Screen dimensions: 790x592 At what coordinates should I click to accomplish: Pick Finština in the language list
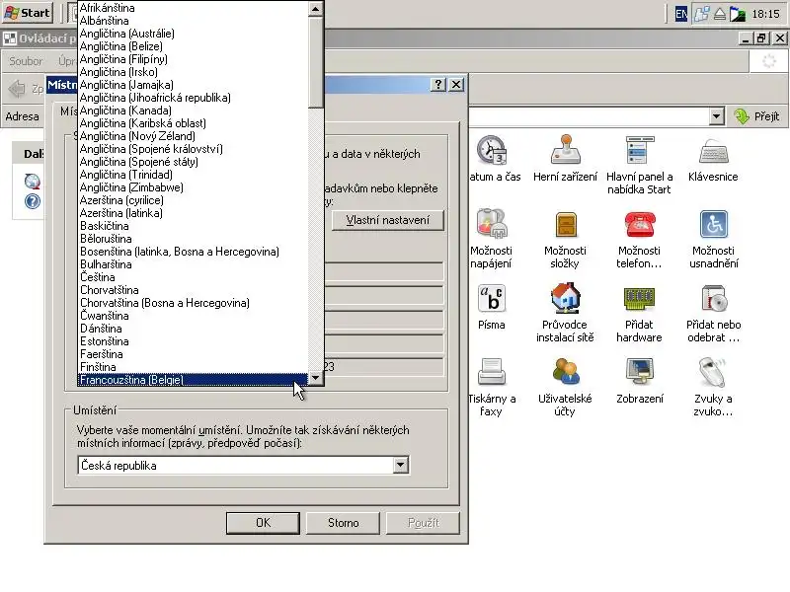pos(194,367)
